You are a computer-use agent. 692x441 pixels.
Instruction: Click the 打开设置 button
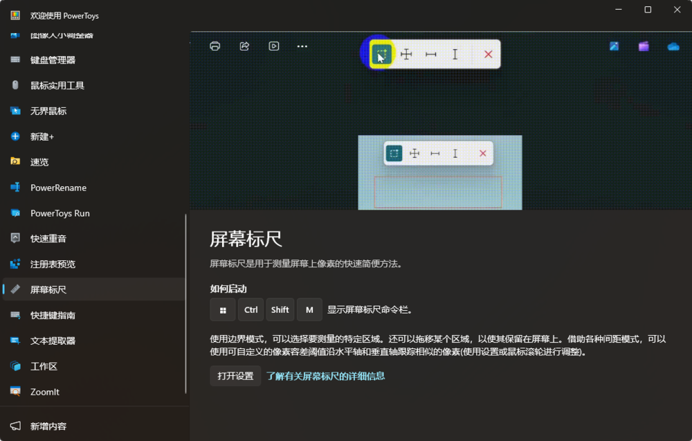tap(235, 375)
